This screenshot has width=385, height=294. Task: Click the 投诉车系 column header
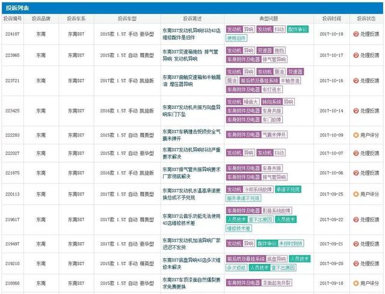click(76, 19)
